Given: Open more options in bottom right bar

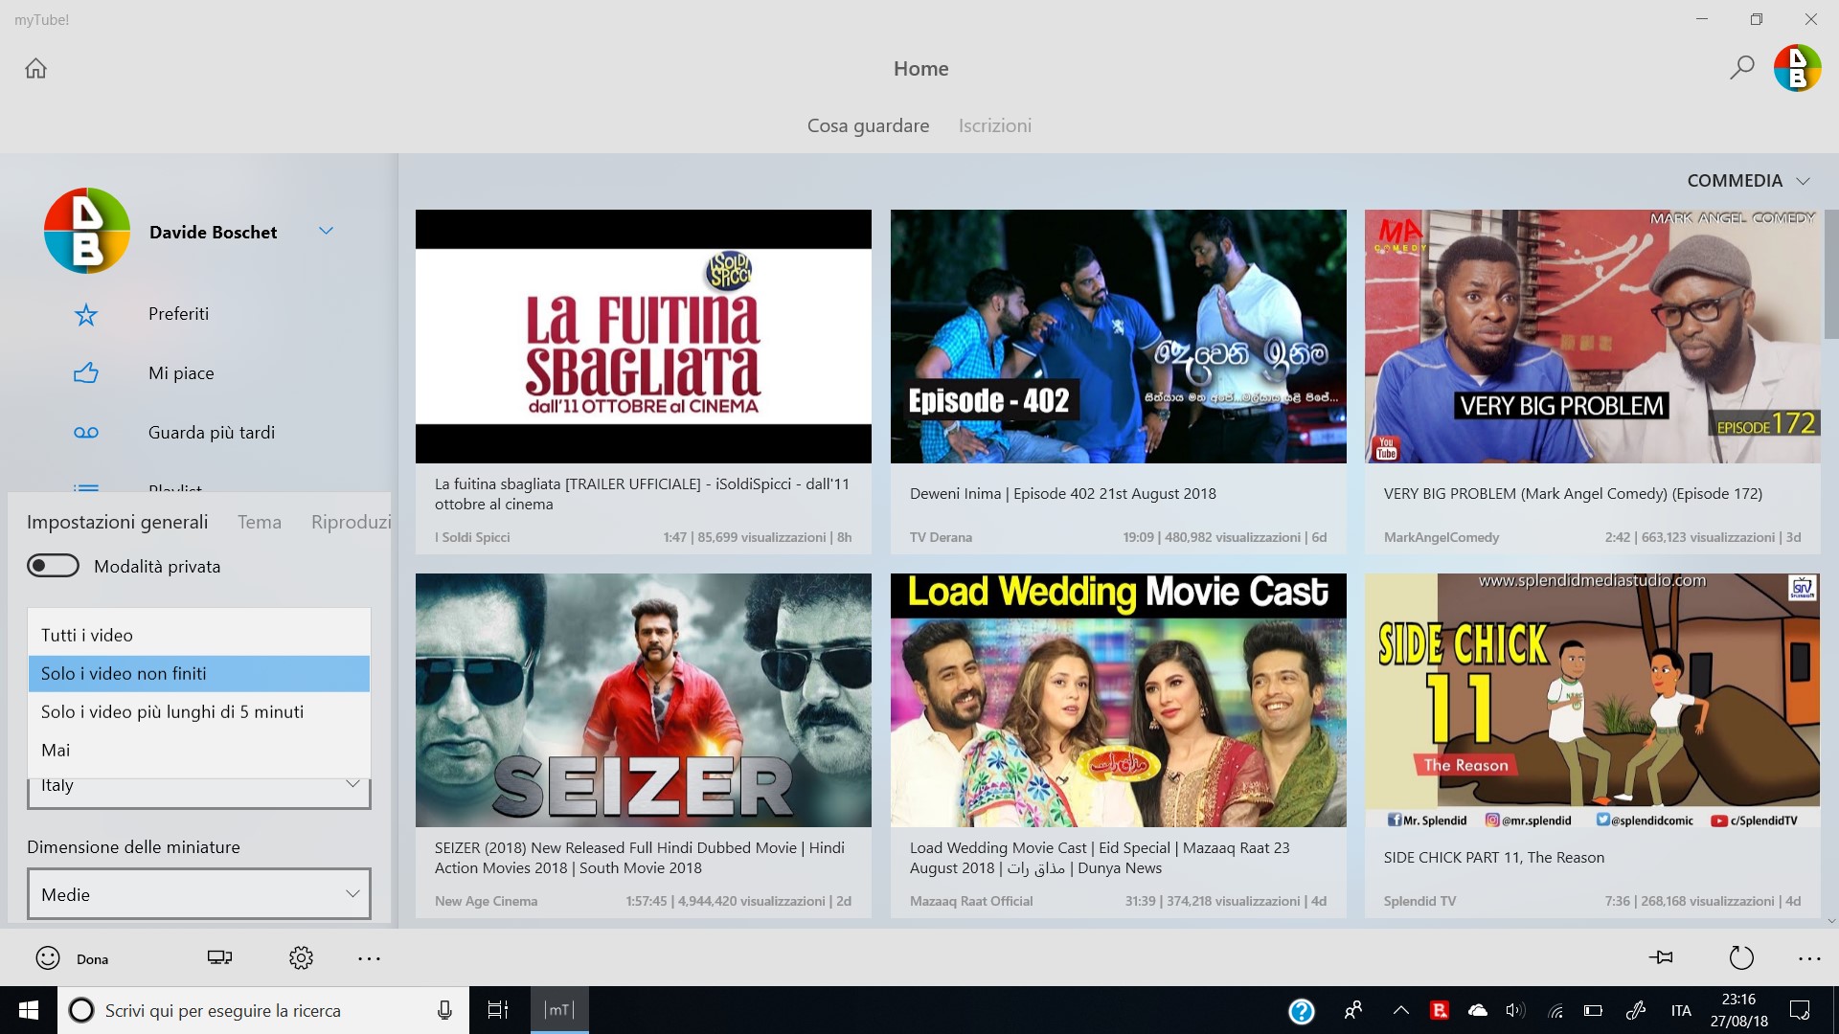Looking at the screenshot, I should 1809,958.
